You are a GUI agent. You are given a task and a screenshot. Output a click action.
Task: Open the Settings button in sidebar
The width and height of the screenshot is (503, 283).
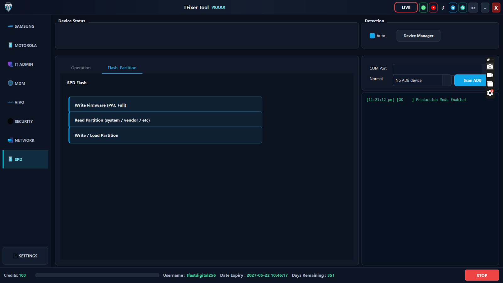pyautogui.click(x=25, y=256)
